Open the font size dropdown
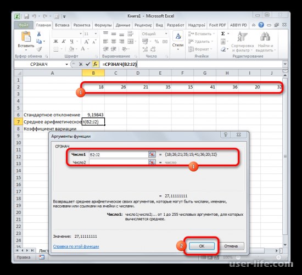Screen dimensions: 302x275 tap(96, 33)
